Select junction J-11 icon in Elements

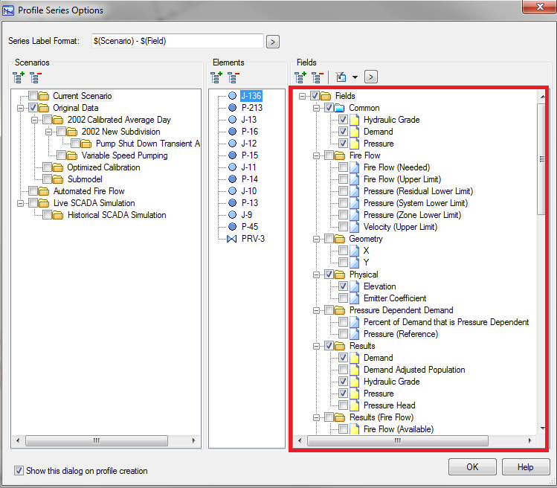click(x=232, y=167)
